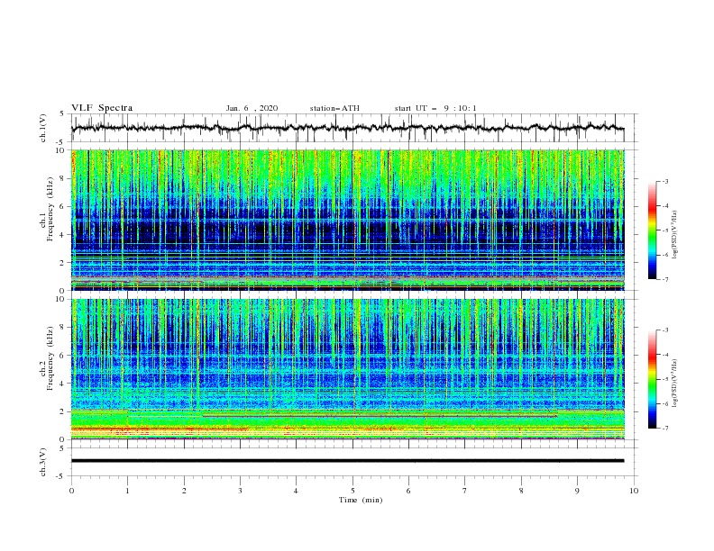Click the "ch.3(V)" vertical axis label

(43, 462)
